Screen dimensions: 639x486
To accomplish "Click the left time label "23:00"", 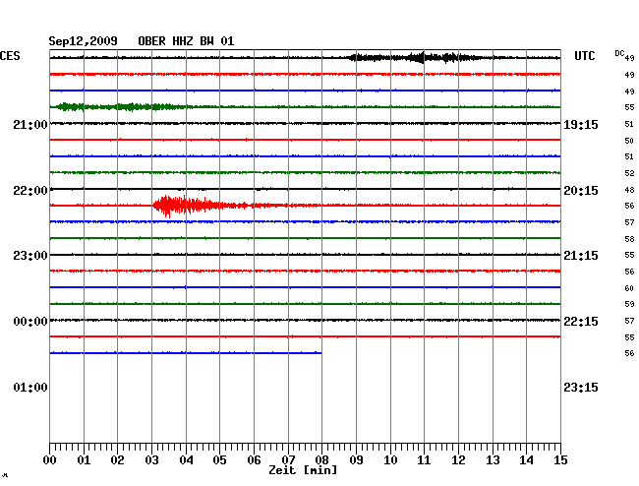I will tap(30, 256).
